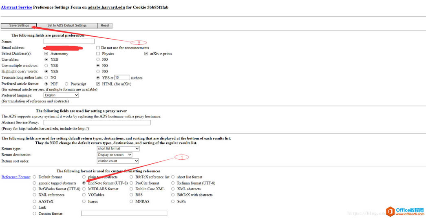Click the Save Settings button

pyautogui.click(x=19, y=26)
